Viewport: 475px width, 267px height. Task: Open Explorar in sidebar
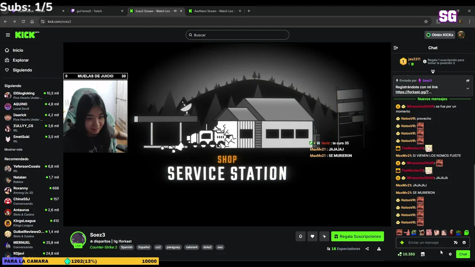[x=20, y=60]
